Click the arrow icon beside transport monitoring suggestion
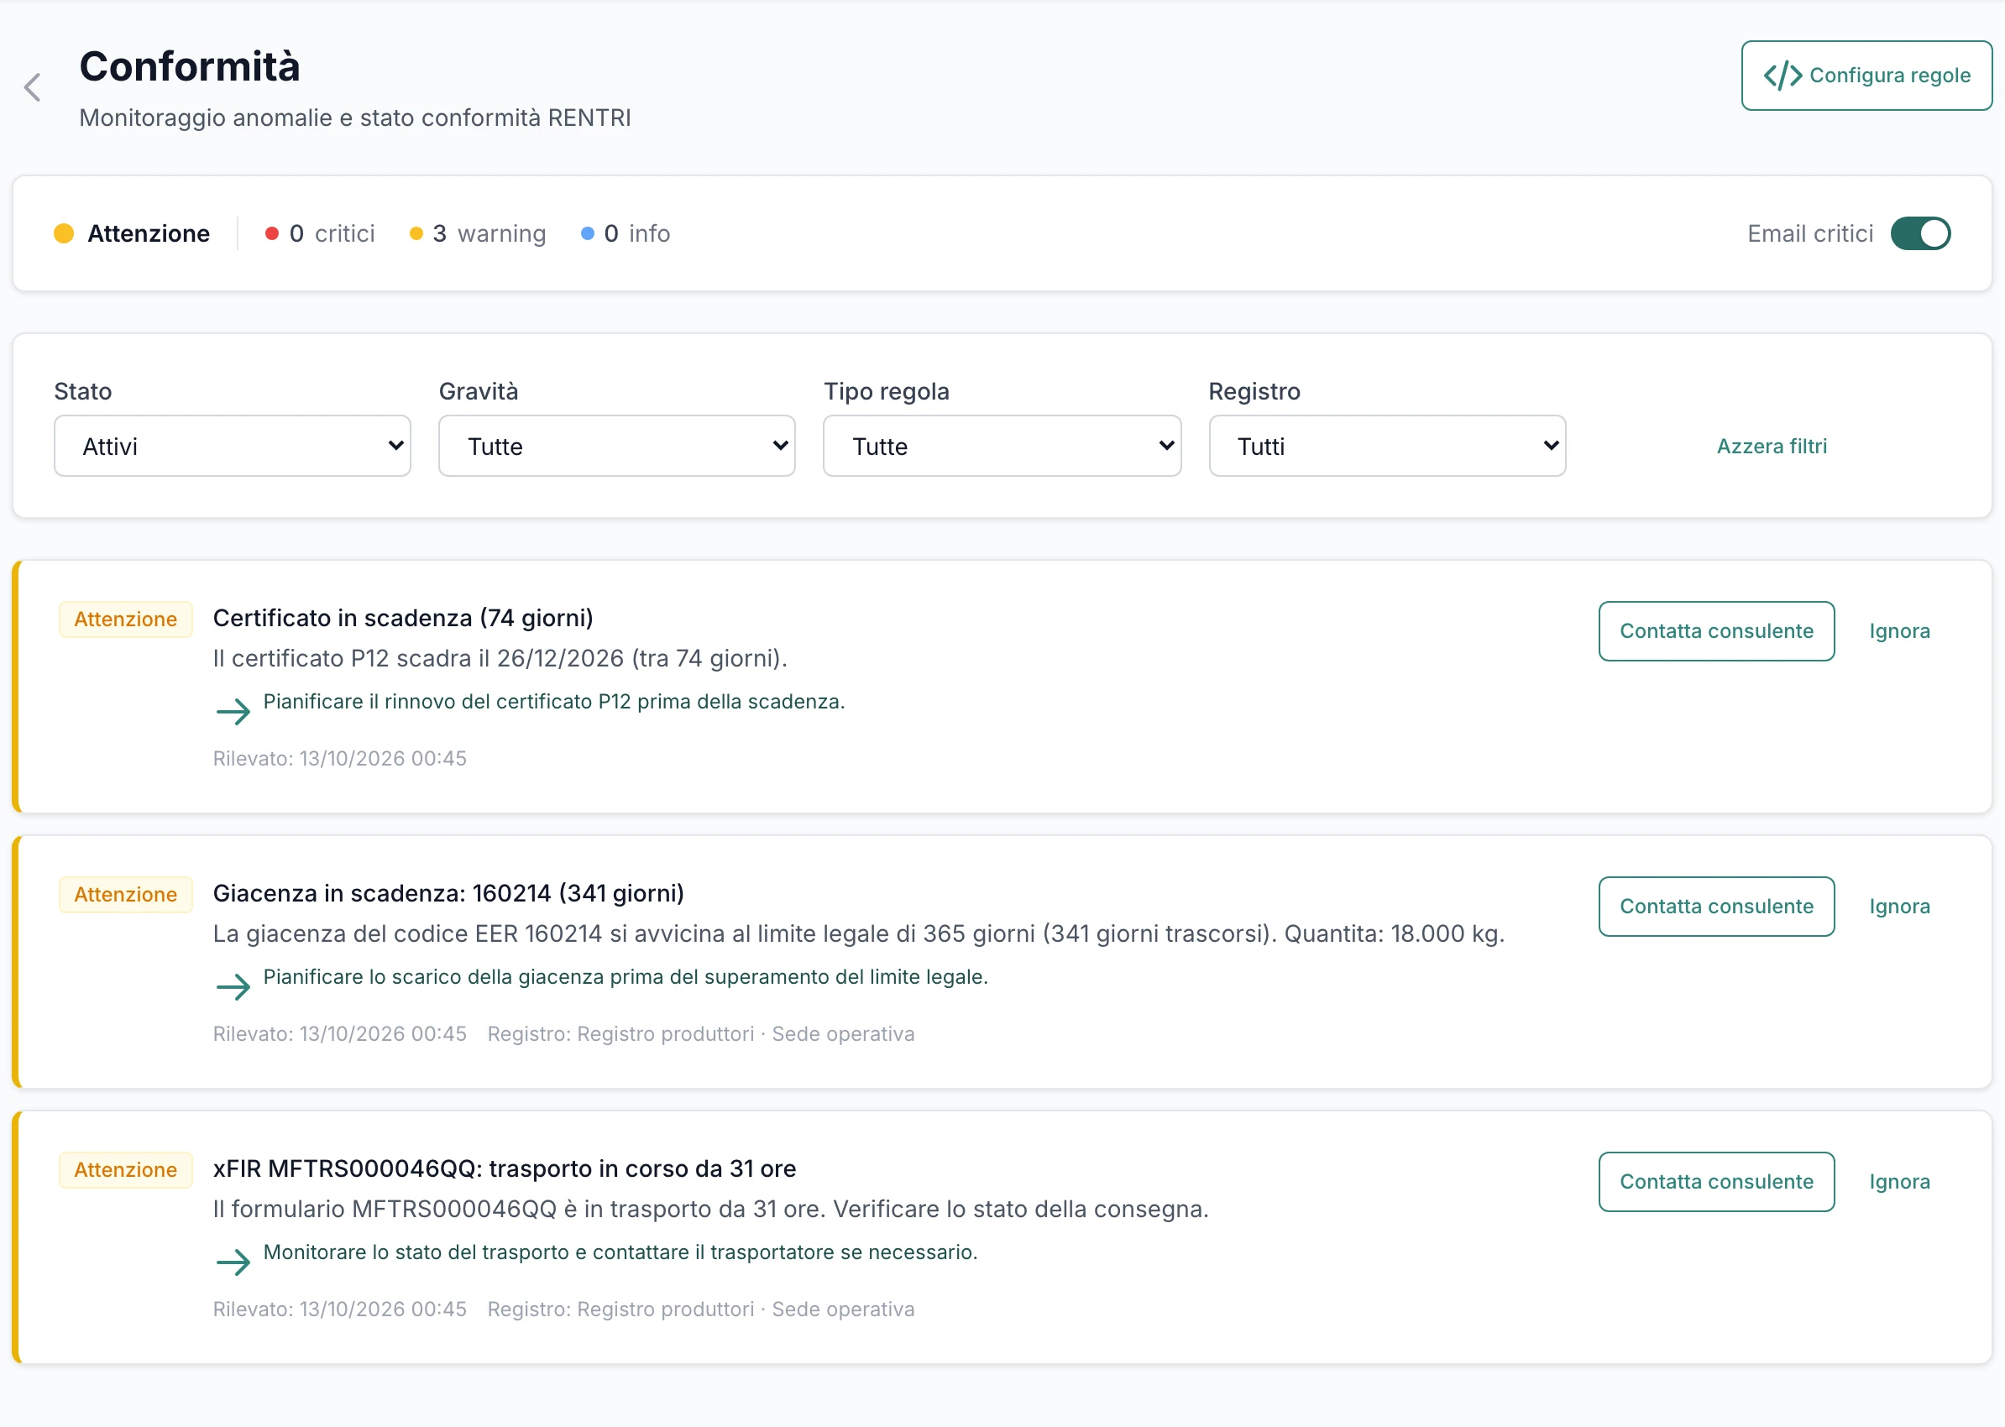Viewport: 2005px width, 1427px height. click(233, 1262)
